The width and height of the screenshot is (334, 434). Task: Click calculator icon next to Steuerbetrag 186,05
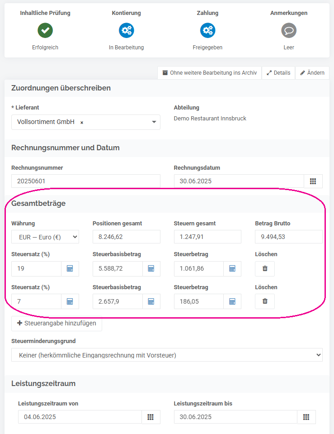point(232,301)
